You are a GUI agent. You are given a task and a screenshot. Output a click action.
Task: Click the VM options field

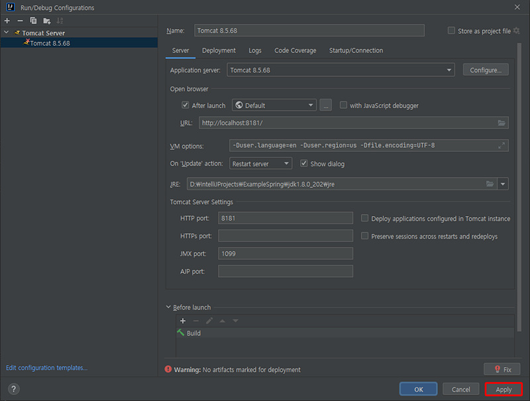(x=369, y=145)
